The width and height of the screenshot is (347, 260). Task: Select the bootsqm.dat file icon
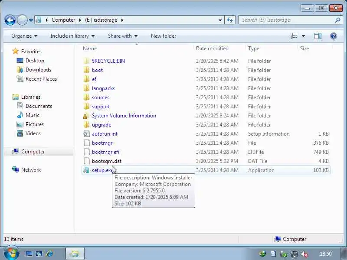pos(86,161)
